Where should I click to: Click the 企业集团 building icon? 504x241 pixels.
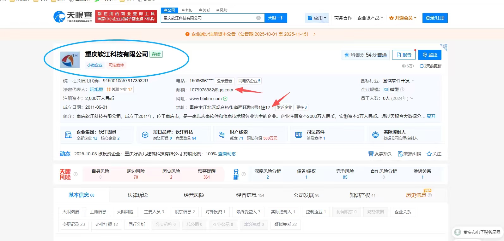point(68,135)
